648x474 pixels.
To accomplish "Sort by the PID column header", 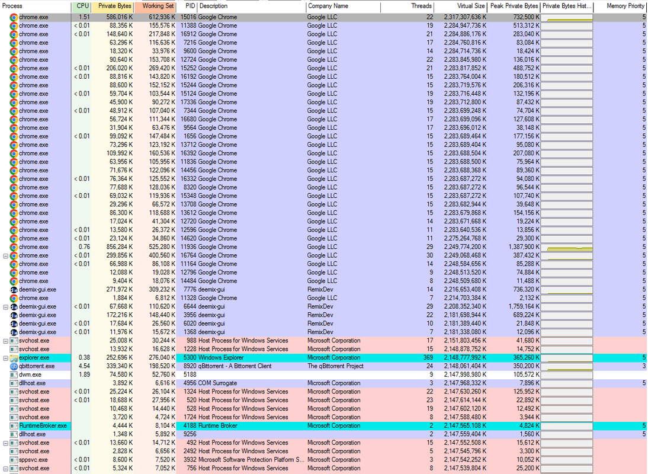I will [x=187, y=6].
